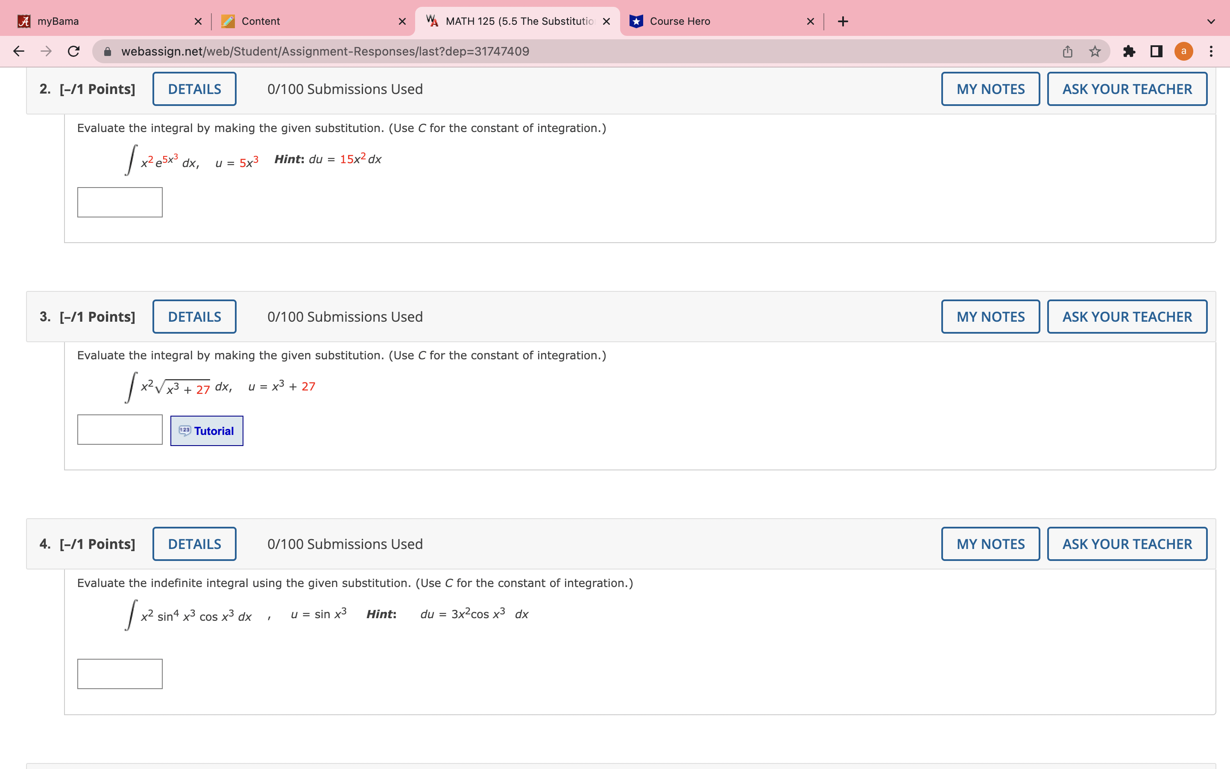Open the extensions puzzle icon
The image size is (1230, 769).
click(1129, 51)
